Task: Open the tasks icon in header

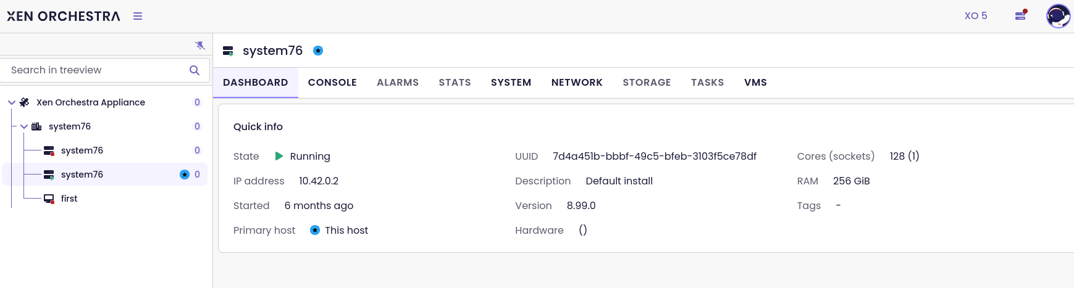Action: [x=1020, y=15]
